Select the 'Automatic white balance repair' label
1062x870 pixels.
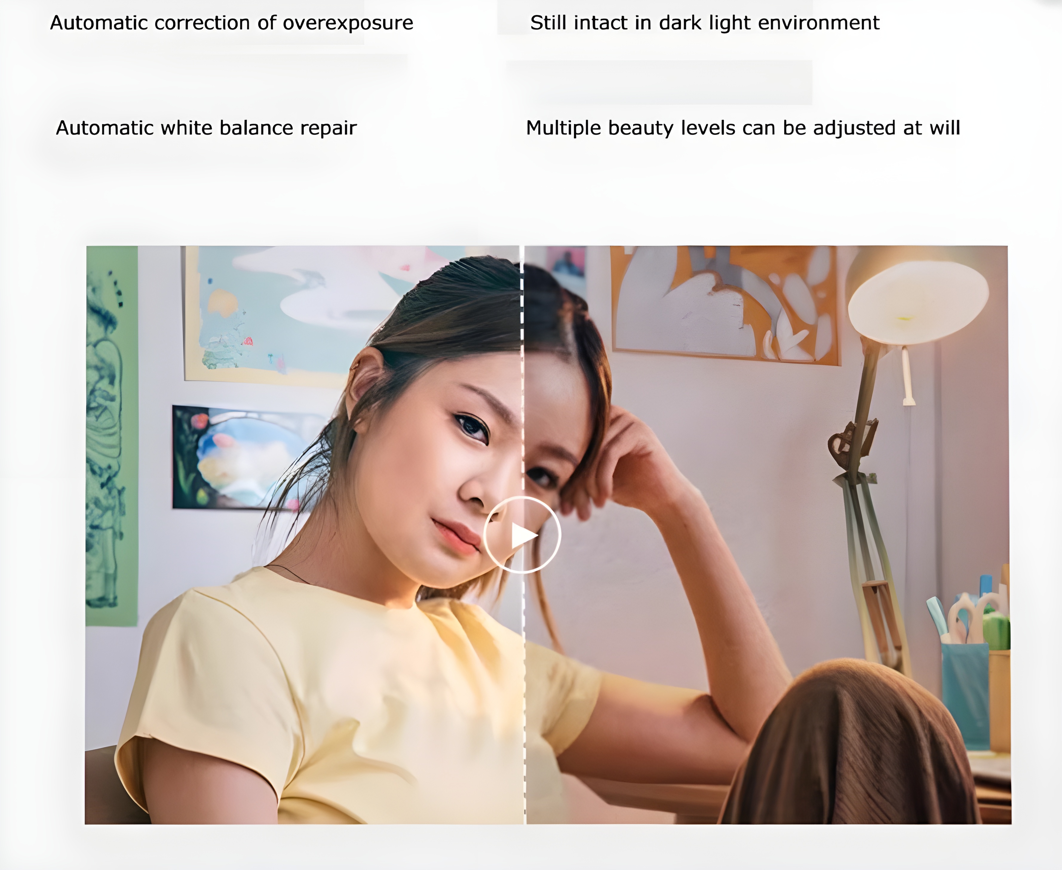206,128
